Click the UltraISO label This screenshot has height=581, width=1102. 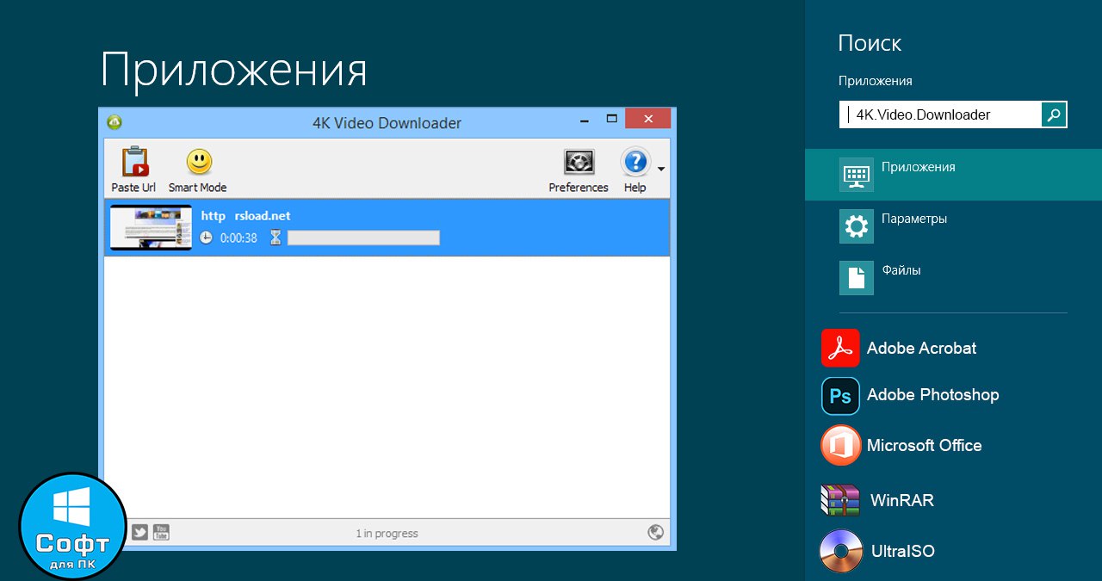tap(902, 551)
